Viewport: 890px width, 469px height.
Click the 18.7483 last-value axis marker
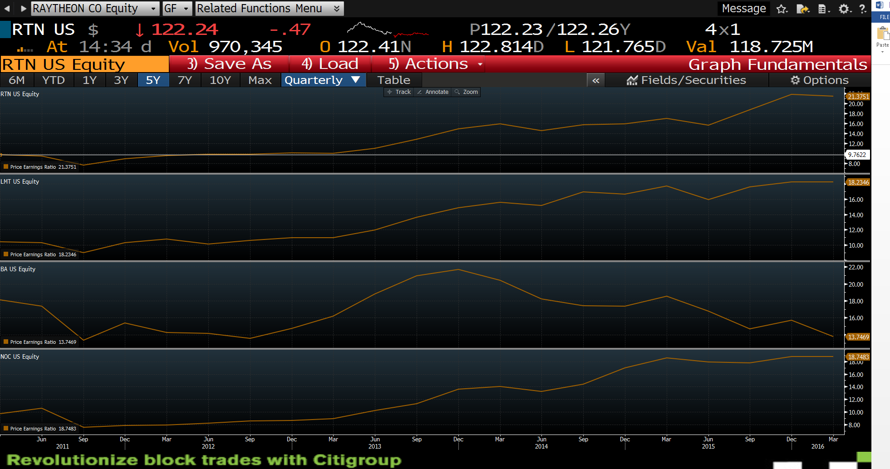point(858,357)
